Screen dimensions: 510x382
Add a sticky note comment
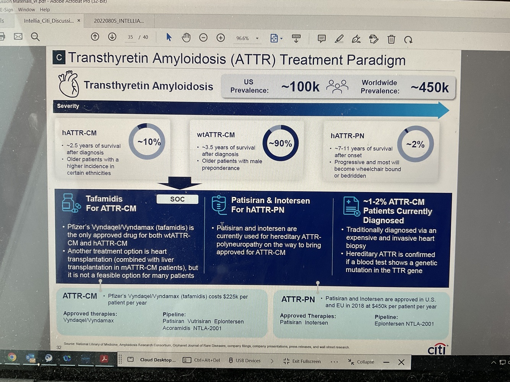(x=322, y=39)
